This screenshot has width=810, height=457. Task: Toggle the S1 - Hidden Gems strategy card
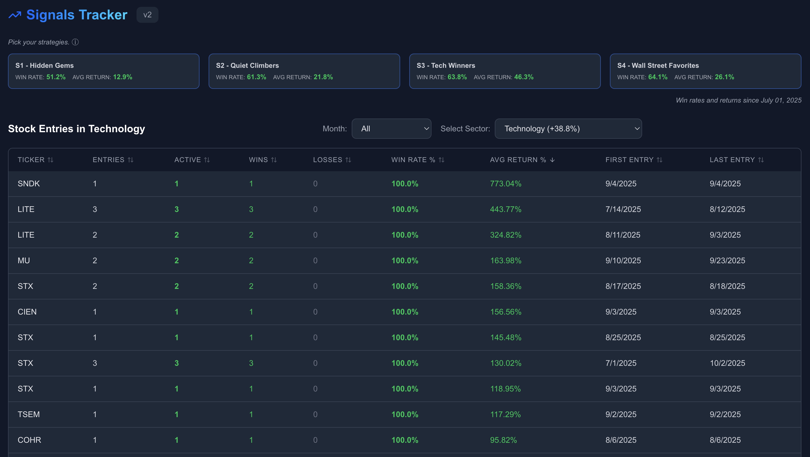tap(104, 71)
